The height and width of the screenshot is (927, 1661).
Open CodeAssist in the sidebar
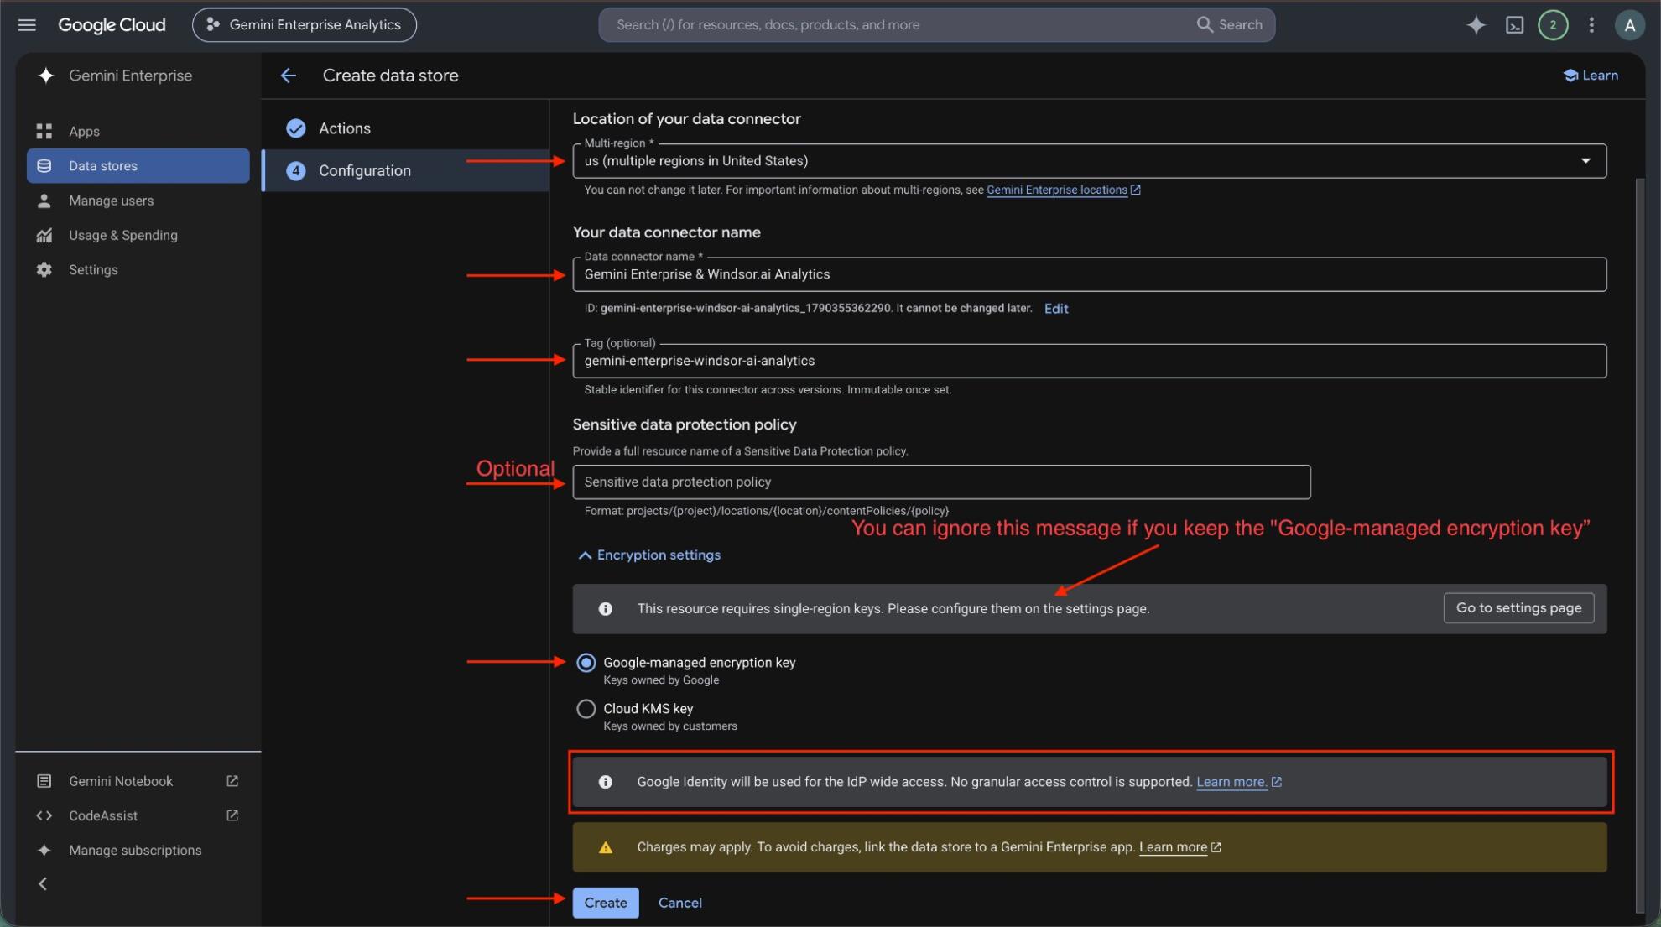(x=103, y=815)
